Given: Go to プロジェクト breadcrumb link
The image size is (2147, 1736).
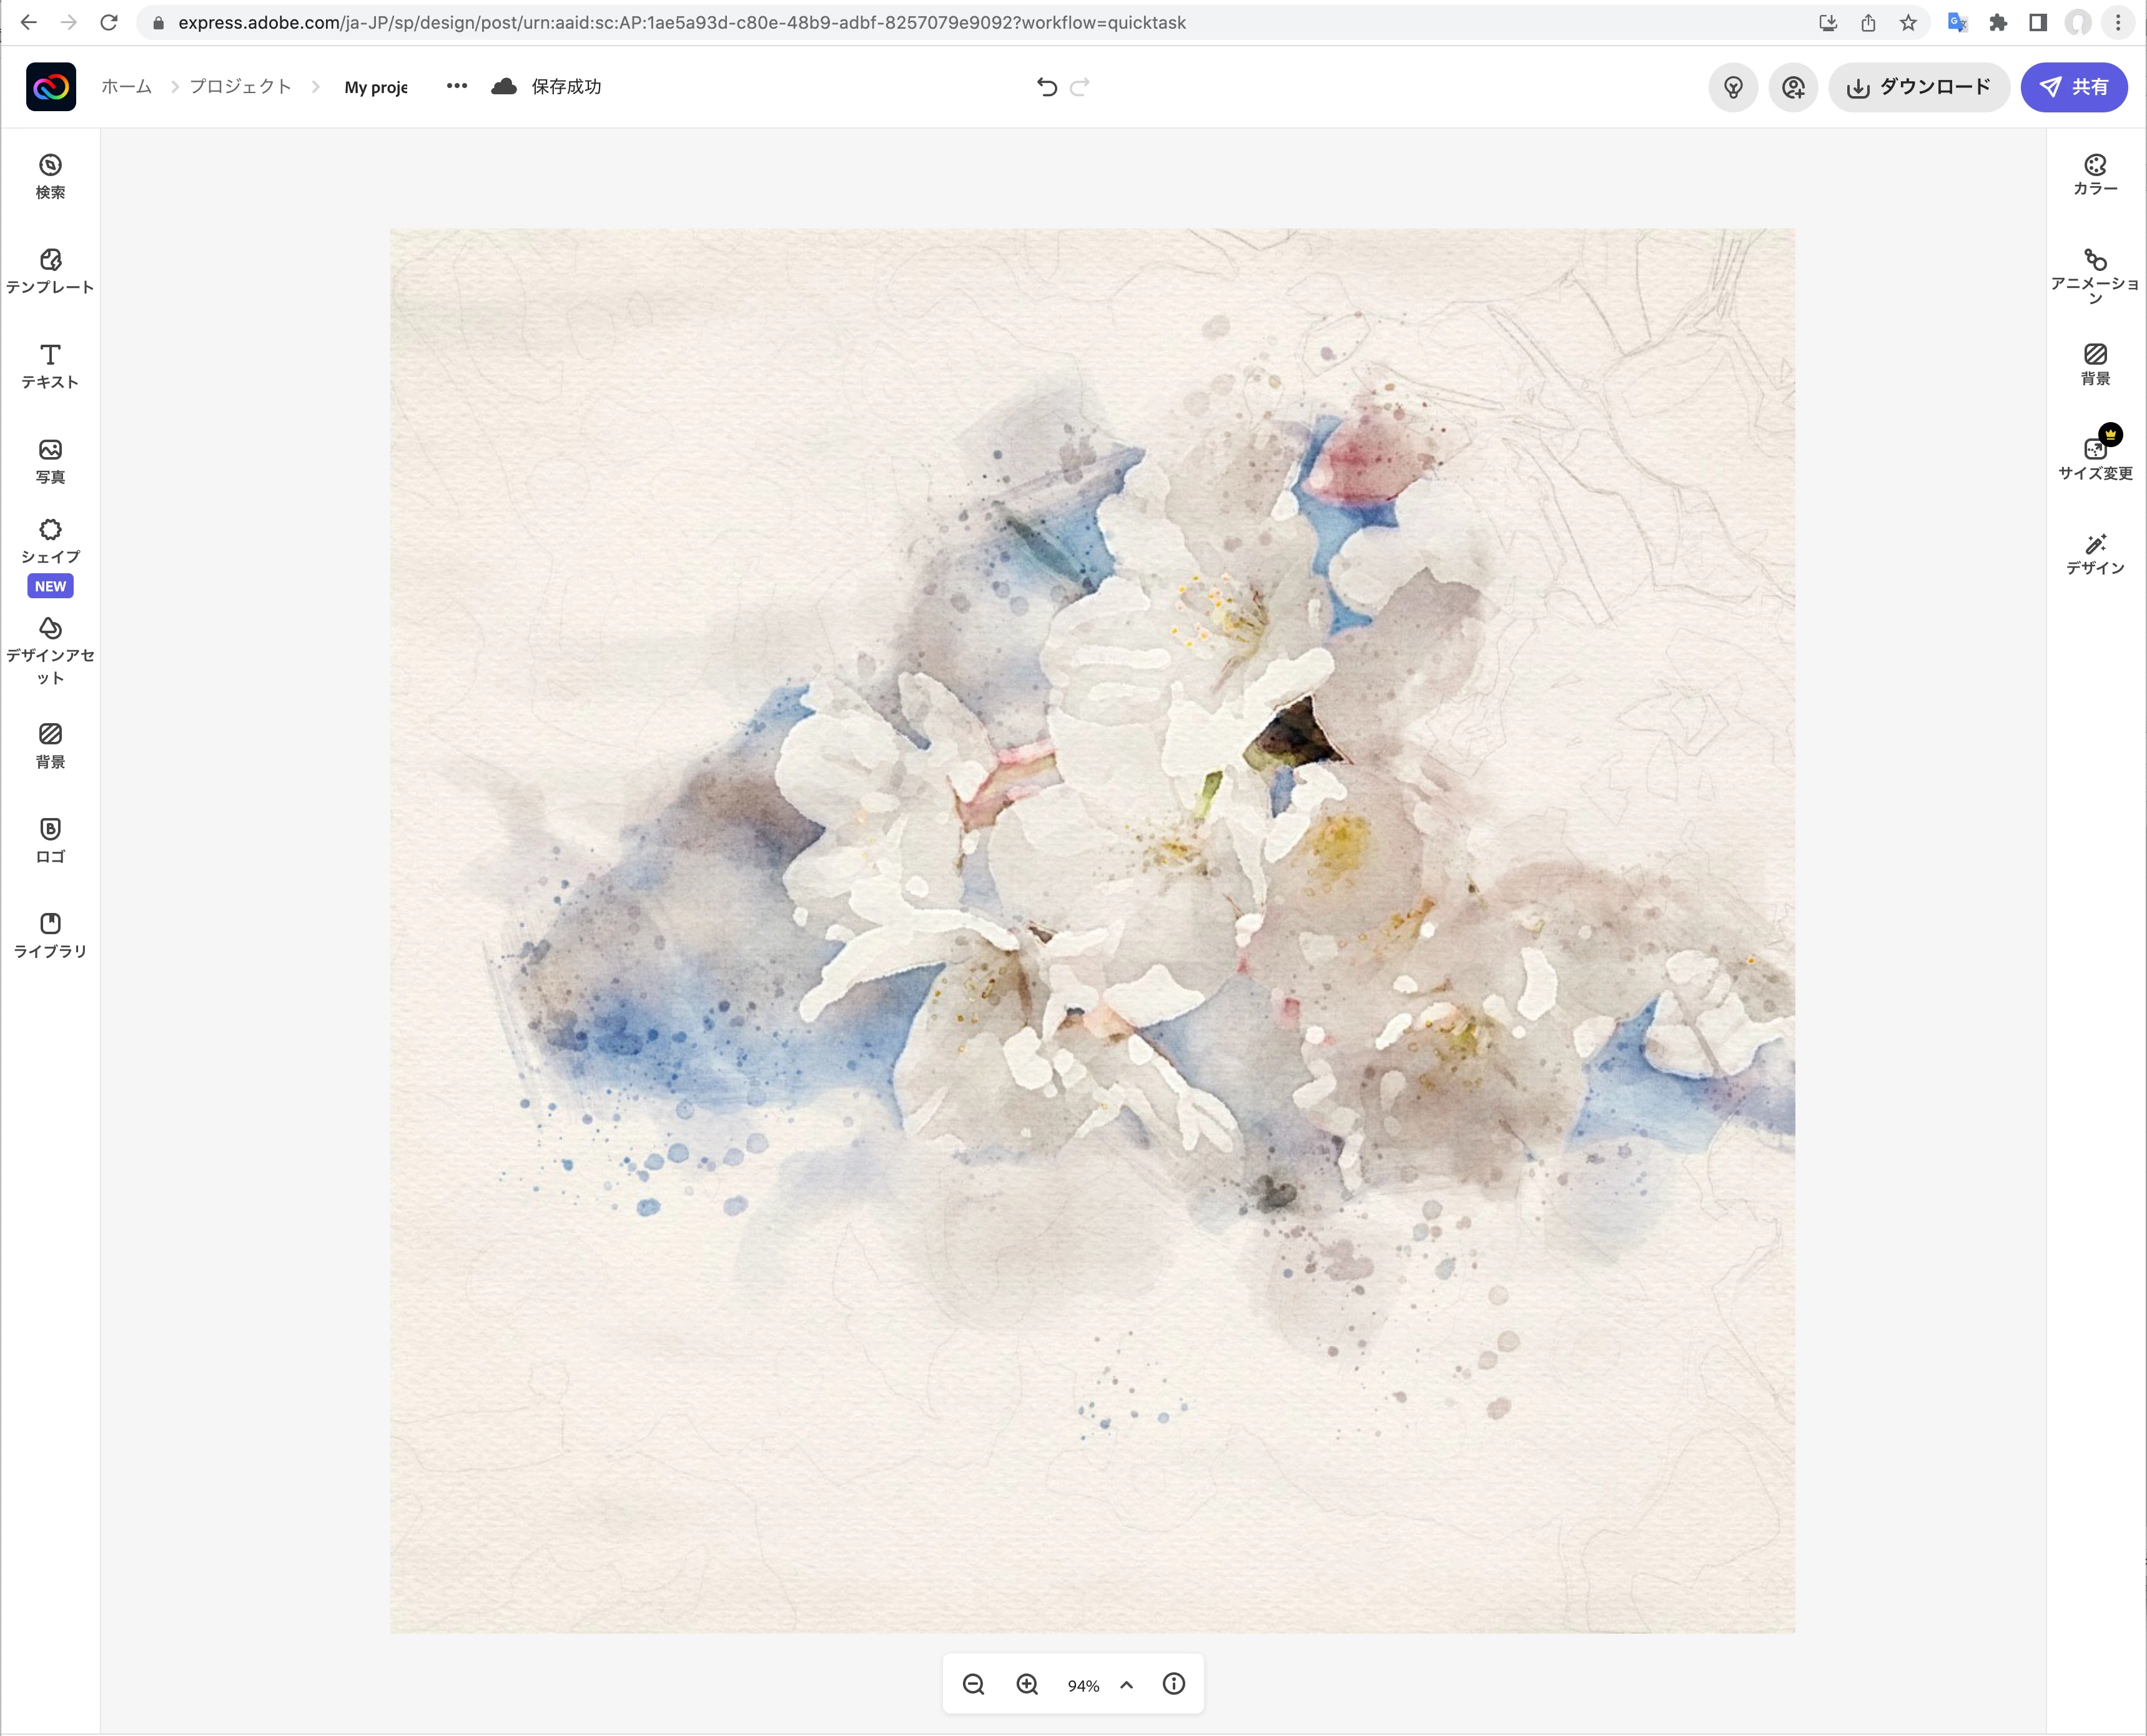Looking at the screenshot, I should pyautogui.click(x=240, y=87).
